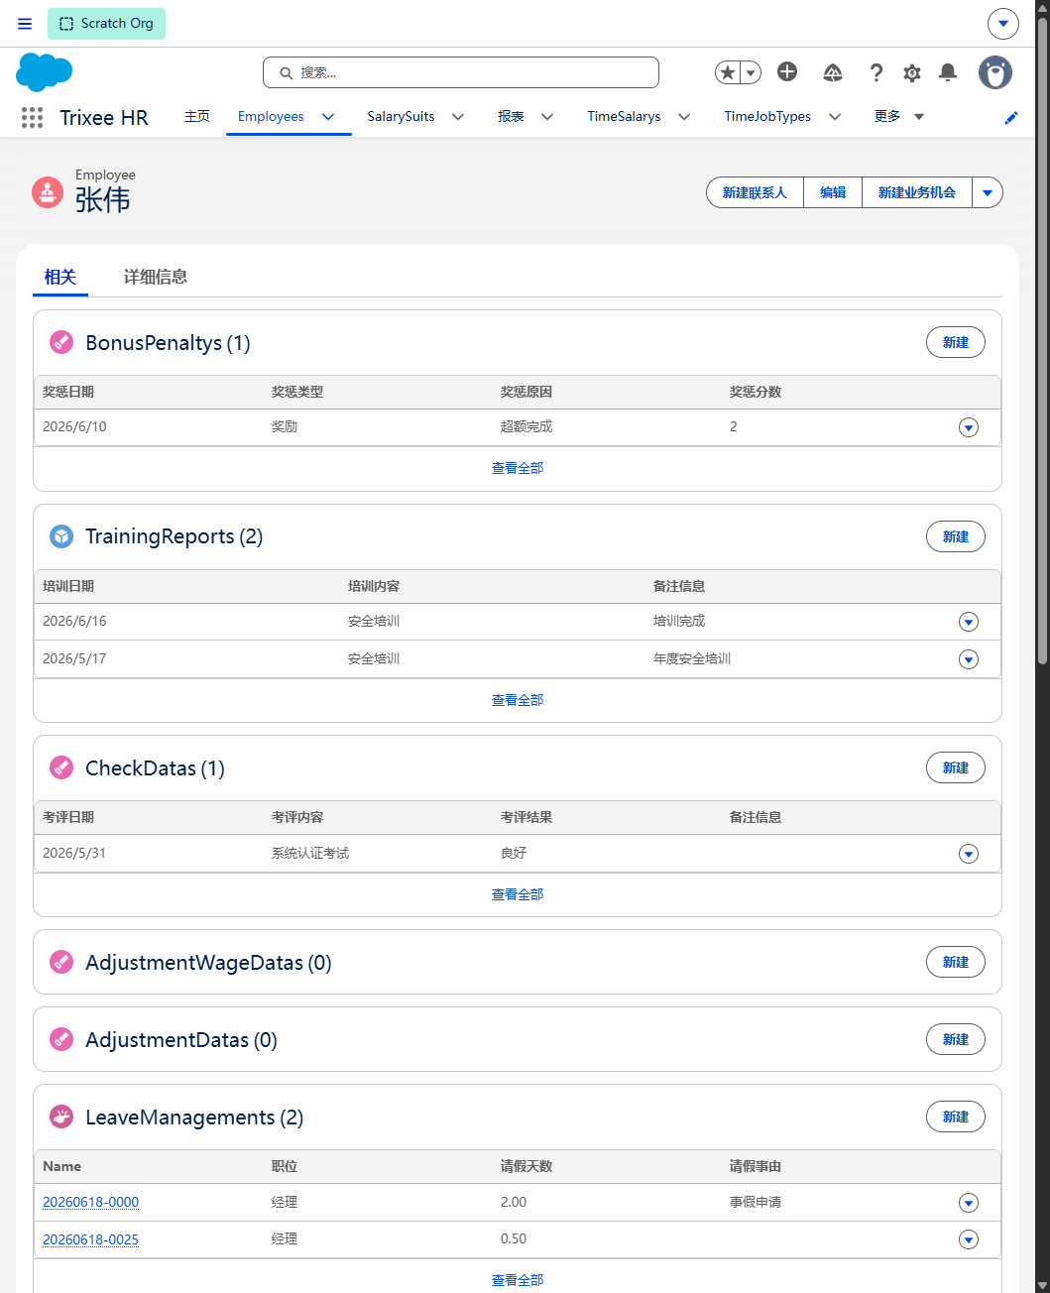Open the favorites list dropdown arrow
The width and height of the screenshot is (1050, 1293).
pos(752,72)
